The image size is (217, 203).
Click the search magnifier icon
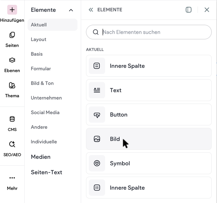96,32
